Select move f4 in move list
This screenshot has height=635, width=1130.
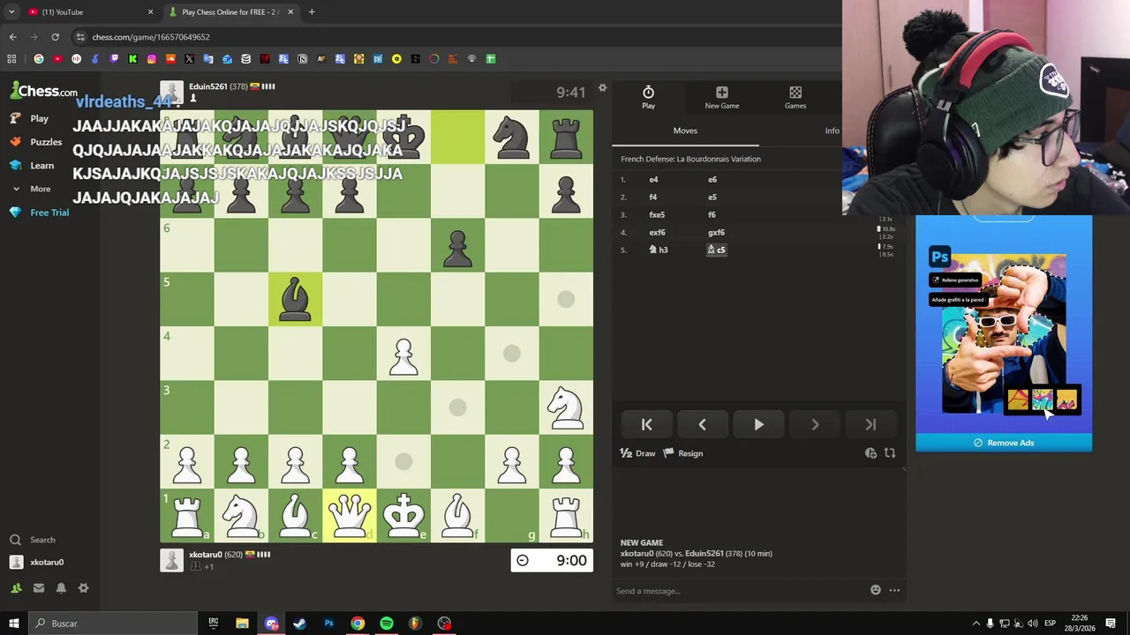click(653, 198)
